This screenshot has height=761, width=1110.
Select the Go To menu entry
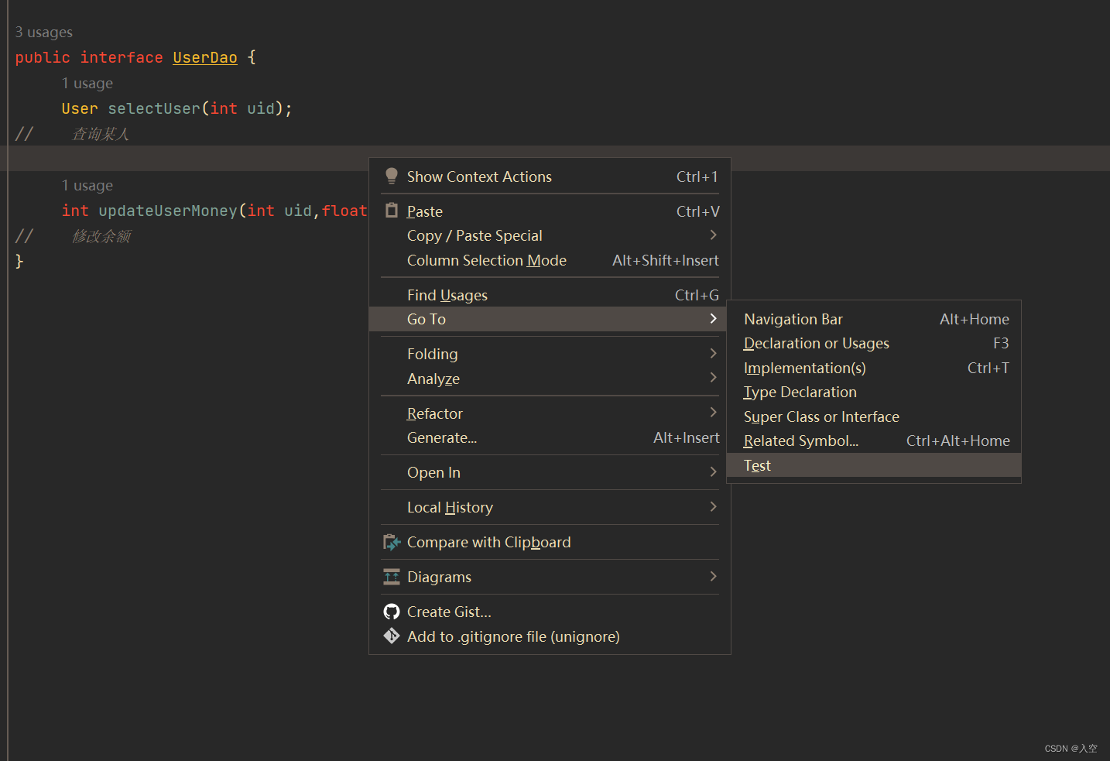(550, 319)
